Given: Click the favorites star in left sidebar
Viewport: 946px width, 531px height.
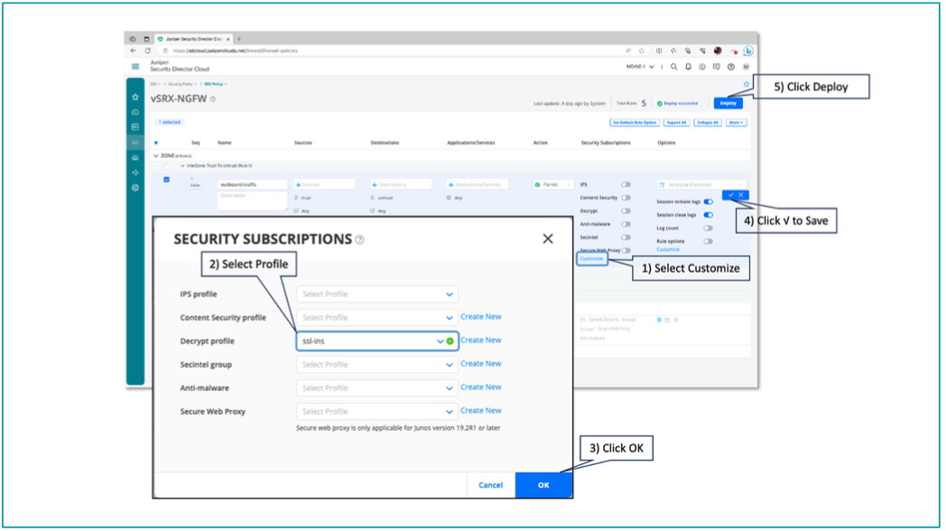Looking at the screenshot, I should pyautogui.click(x=135, y=97).
